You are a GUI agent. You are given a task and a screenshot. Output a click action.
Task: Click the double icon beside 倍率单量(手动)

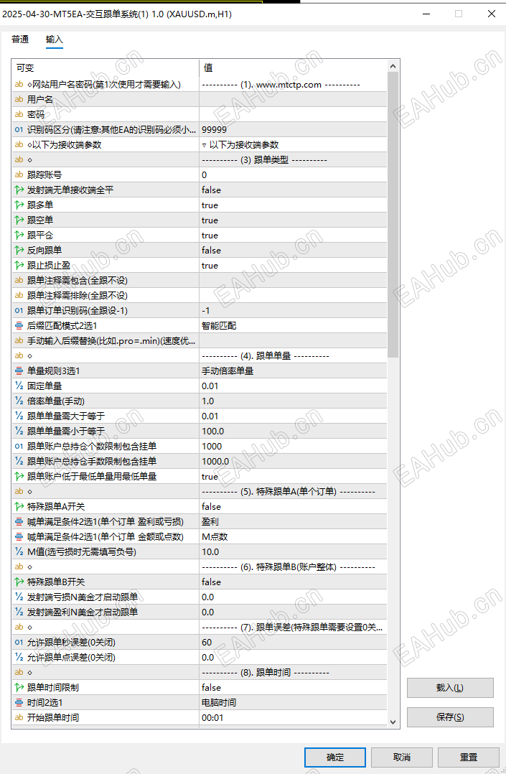pos(19,401)
